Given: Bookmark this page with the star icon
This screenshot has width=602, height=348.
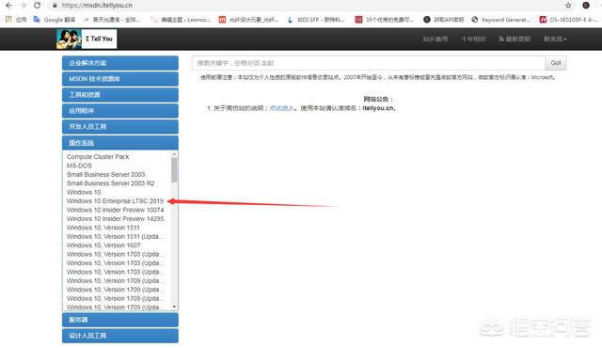Looking at the screenshot, I should tap(568, 6).
